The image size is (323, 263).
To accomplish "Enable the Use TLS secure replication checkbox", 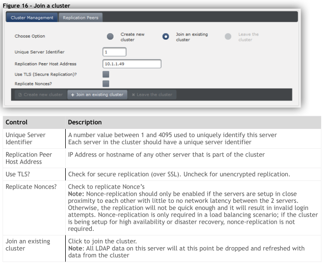I will click(x=106, y=74).
